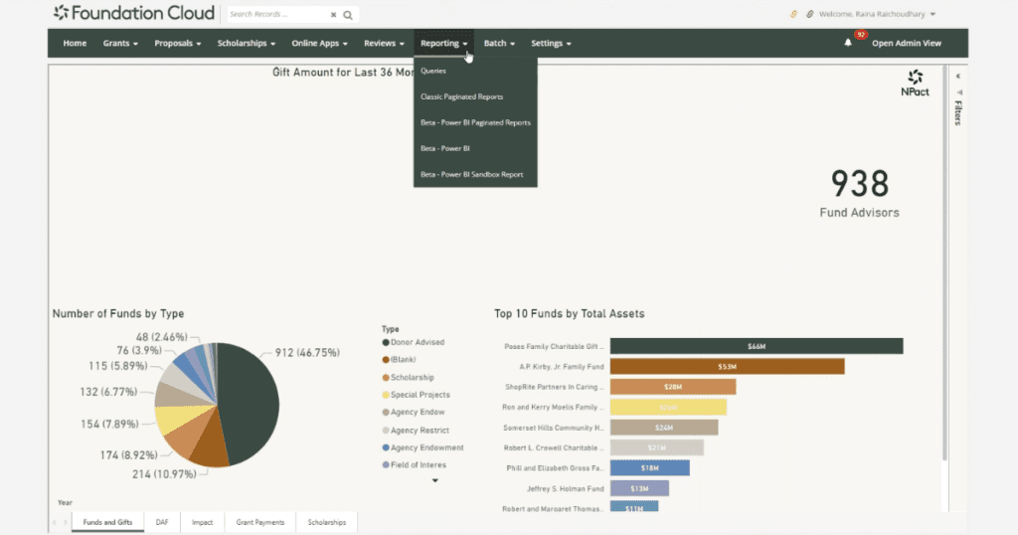Click the (Blank) legend dot
Screen dimensions: 1018x535
(386, 360)
